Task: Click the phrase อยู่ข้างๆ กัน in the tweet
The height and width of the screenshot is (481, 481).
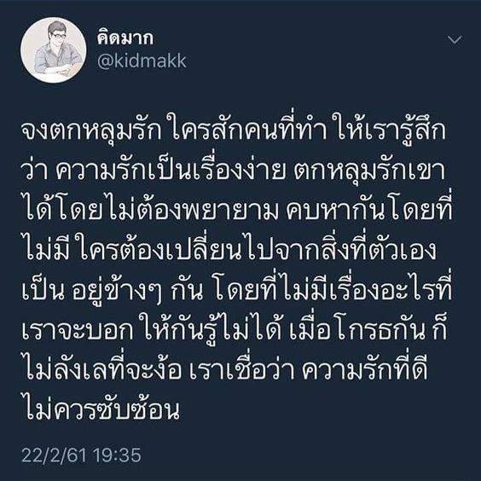Action: [x=137, y=288]
